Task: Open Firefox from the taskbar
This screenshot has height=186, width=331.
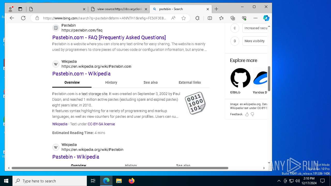Action: (x=131, y=181)
